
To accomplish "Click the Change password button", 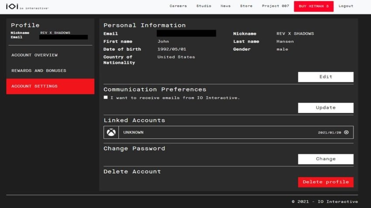I will [326, 159].
